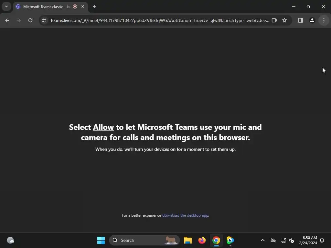
Task: Minimize the Chrome window
Action: tap(294, 6)
